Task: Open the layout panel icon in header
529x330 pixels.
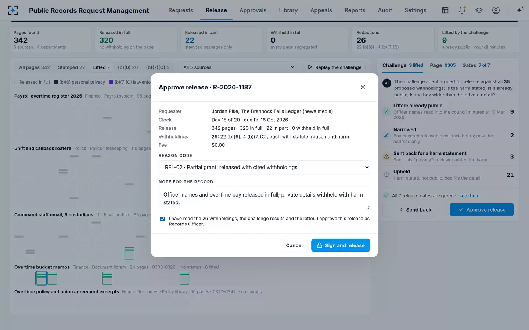Action: tap(445, 10)
